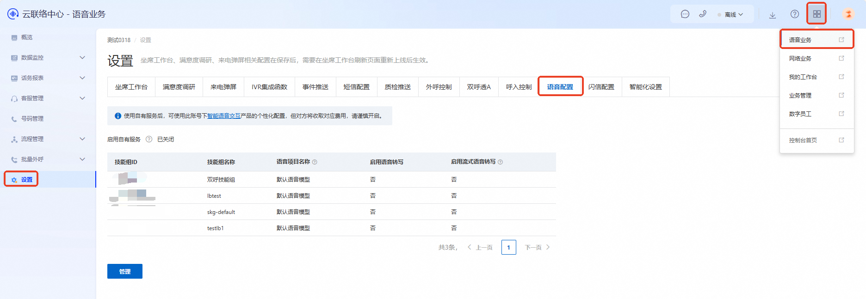The image size is (866, 299).
Task: Open external link icon for 语音业务
Action: tap(841, 40)
